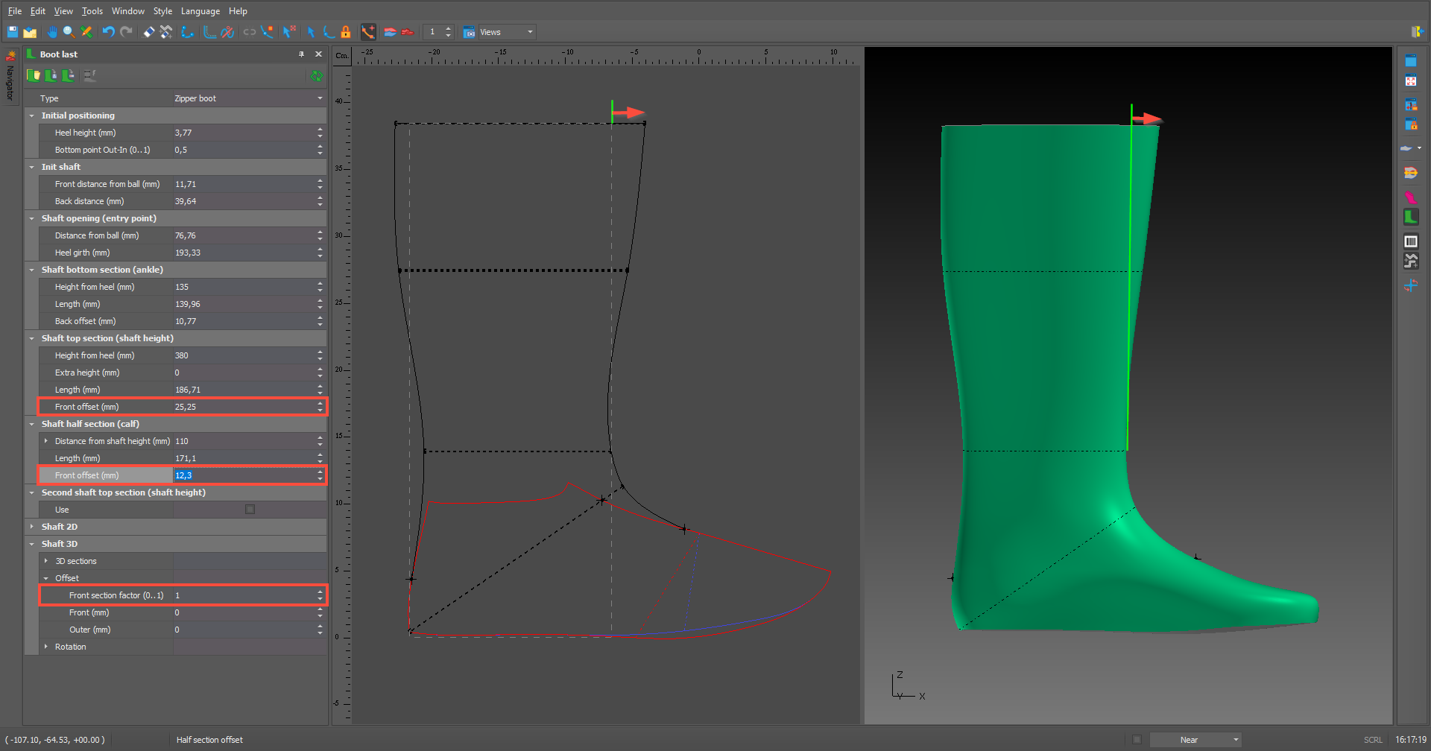Open the Near dropdown in status bar

click(x=1196, y=740)
